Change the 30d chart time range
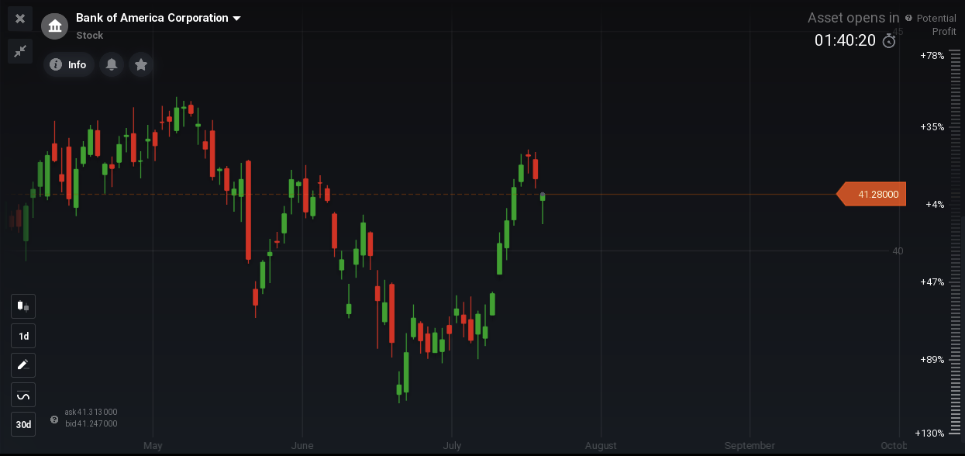The height and width of the screenshot is (456, 965). coord(23,424)
